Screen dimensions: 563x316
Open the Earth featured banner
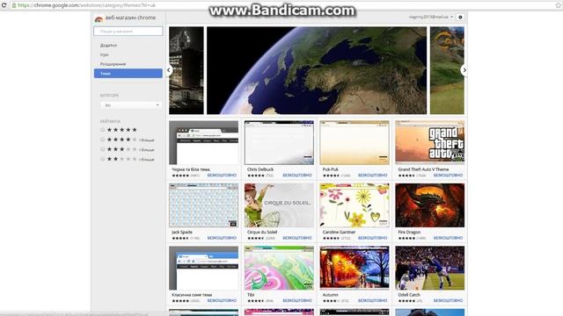point(317,70)
